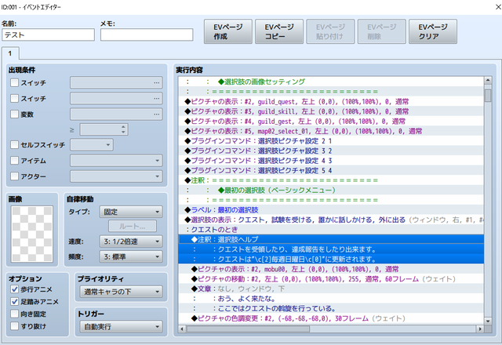Select the ピクチャの表示 #5 map02_select_01 line
The image size is (502, 345).
tap(331, 131)
